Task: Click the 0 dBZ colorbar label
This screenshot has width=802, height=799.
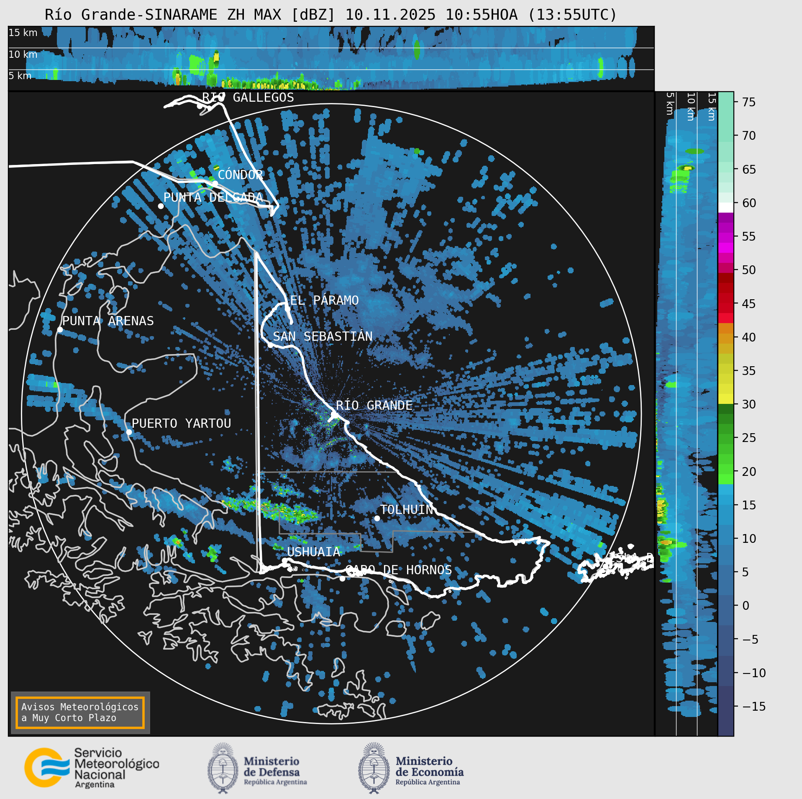Action: (x=746, y=606)
